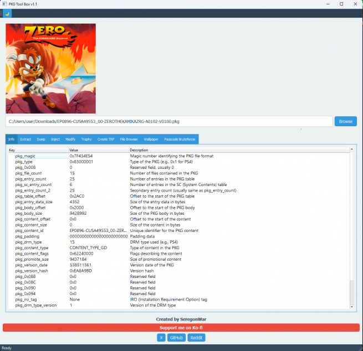Screen dimensions: 363x351
Task: Switch to the Dump tab
Action: pos(41,139)
